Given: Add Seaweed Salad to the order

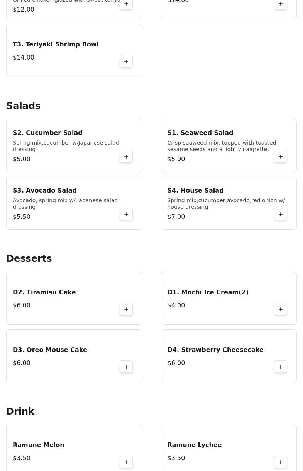Looking at the screenshot, I should 281,157.
